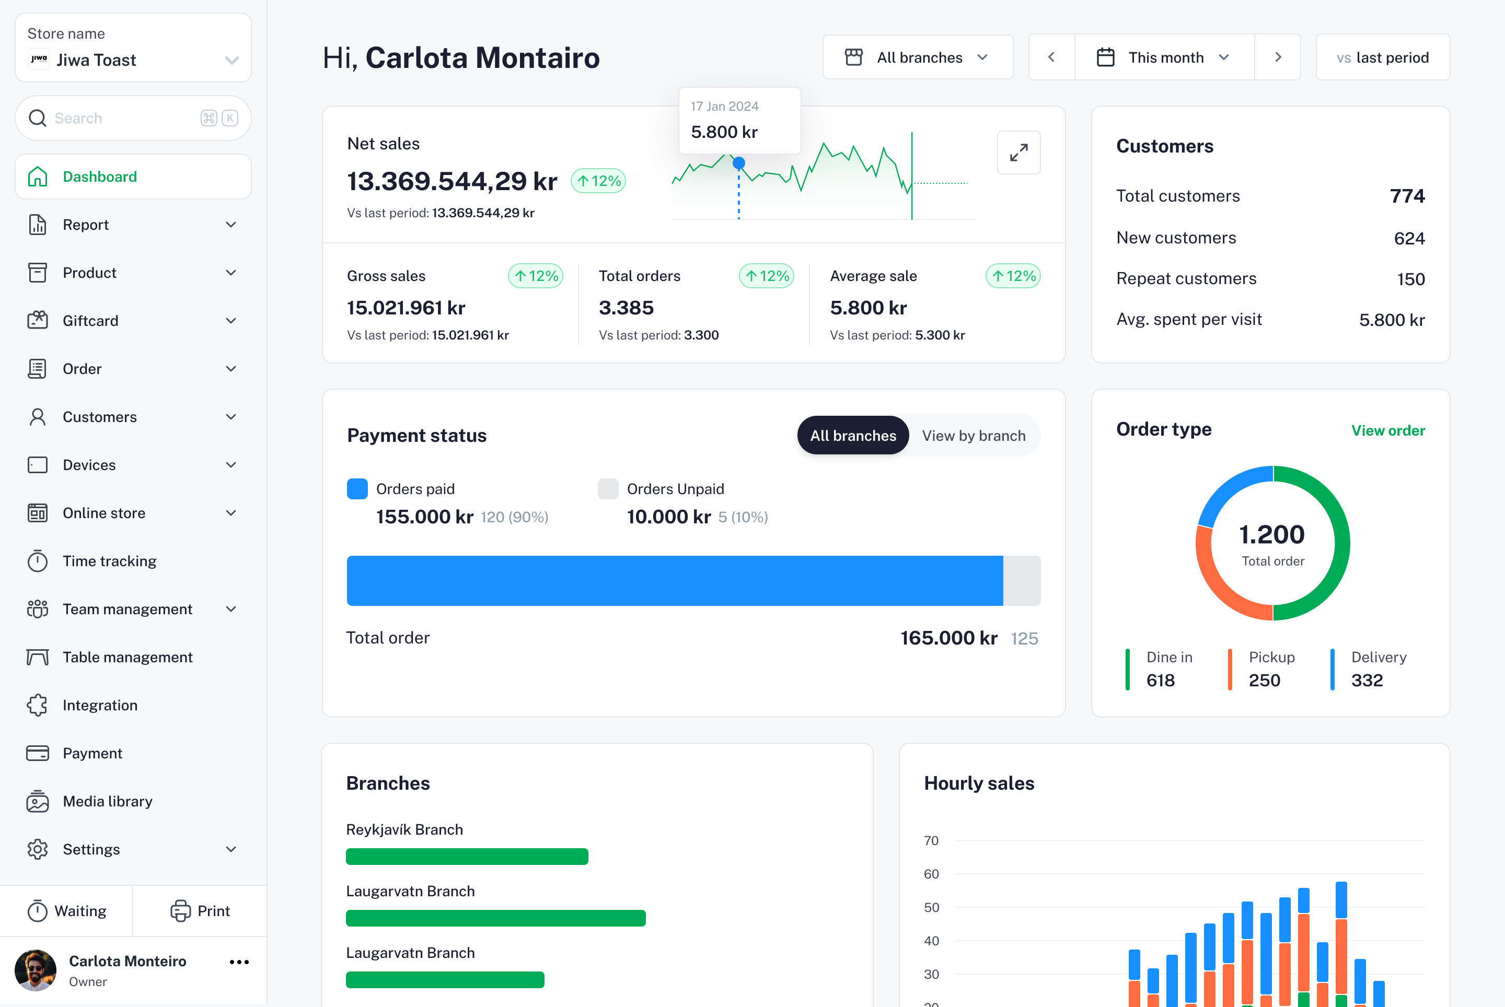Click the Media library image icon
Screen dimensions: 1505x1007
(x=37, y=801)
